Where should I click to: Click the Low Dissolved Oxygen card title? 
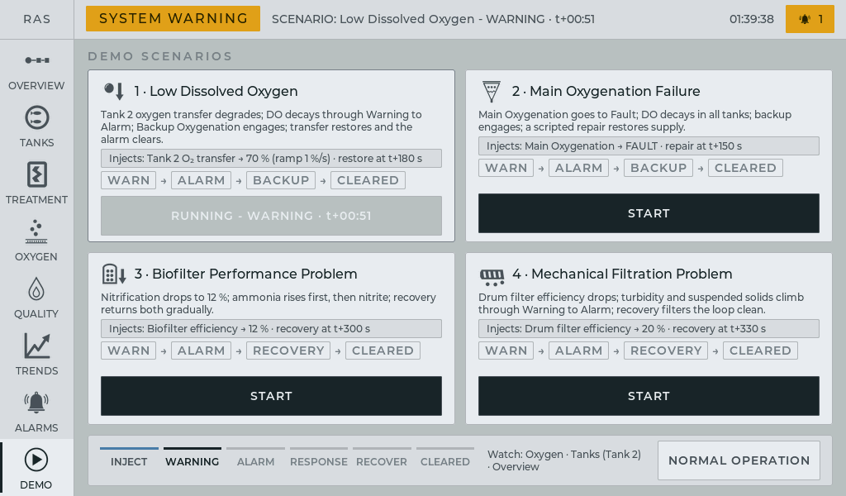click(216, 91)
